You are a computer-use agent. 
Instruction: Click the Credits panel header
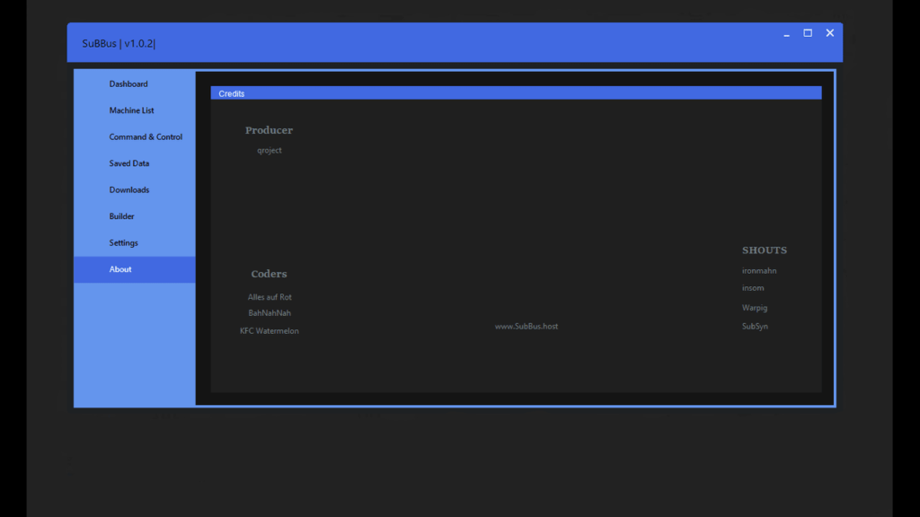click(516, 93)
